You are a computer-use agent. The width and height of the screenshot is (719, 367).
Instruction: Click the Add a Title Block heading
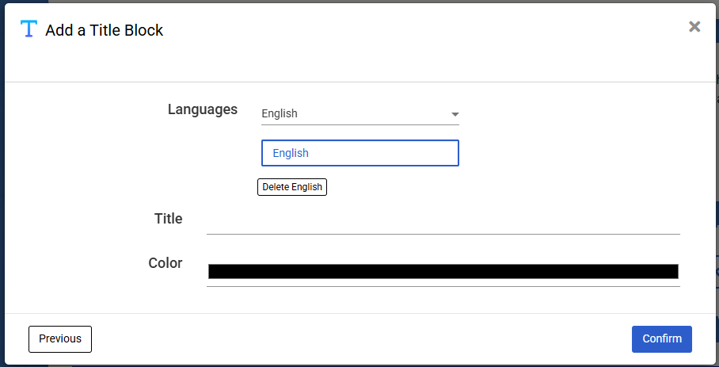(x=105, y=30)
